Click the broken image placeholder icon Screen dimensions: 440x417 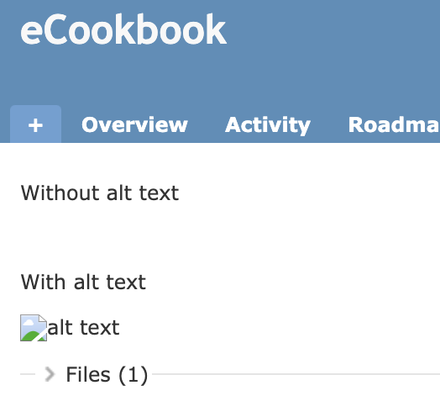pos(34,328)
